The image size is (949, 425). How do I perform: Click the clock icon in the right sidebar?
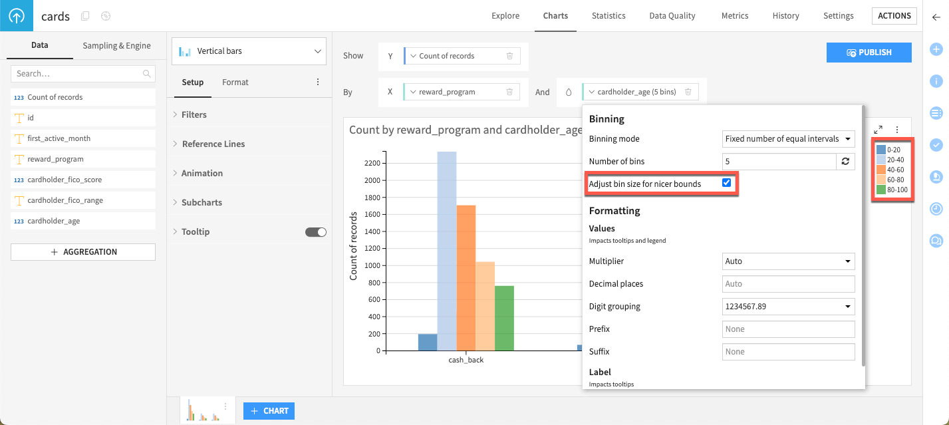coord(936,208)
